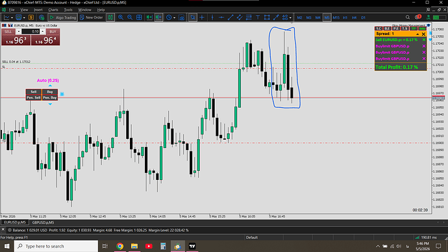Select the Text label tool
448x252 pixels.
coord(258,18)
